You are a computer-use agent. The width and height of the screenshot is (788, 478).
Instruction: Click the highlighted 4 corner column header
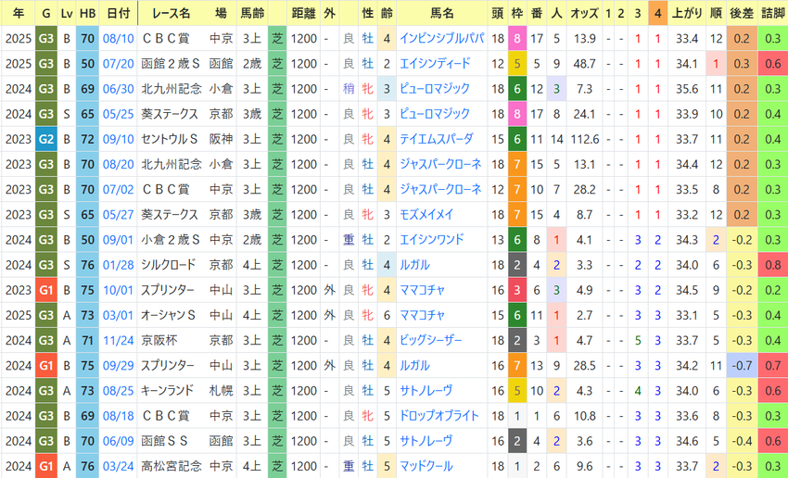(x=657, y=13)
